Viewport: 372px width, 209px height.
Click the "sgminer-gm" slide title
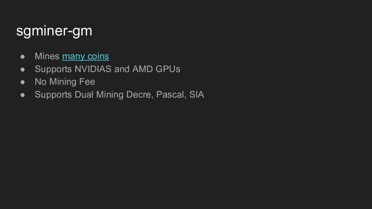54,31
